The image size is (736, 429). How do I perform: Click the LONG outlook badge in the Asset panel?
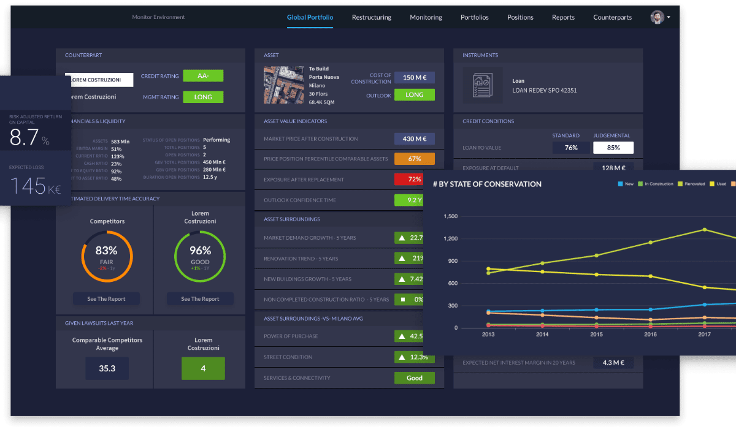[x=415, y=95]
